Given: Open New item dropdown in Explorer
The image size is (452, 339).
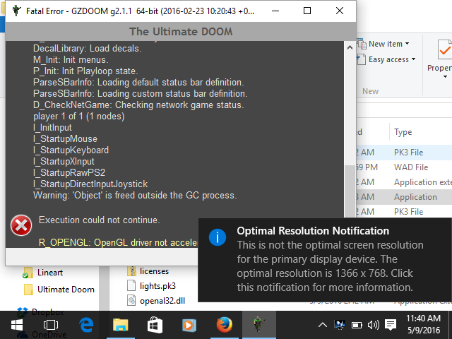Looking at the screenshot, I should [383, 44].
